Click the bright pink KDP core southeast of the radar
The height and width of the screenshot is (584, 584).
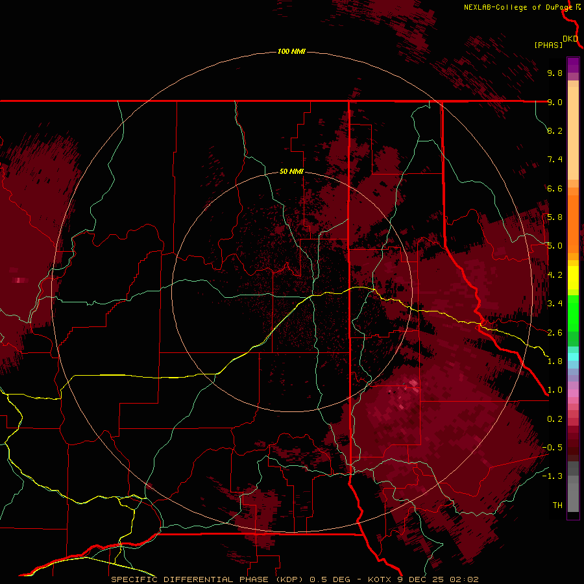413,383
